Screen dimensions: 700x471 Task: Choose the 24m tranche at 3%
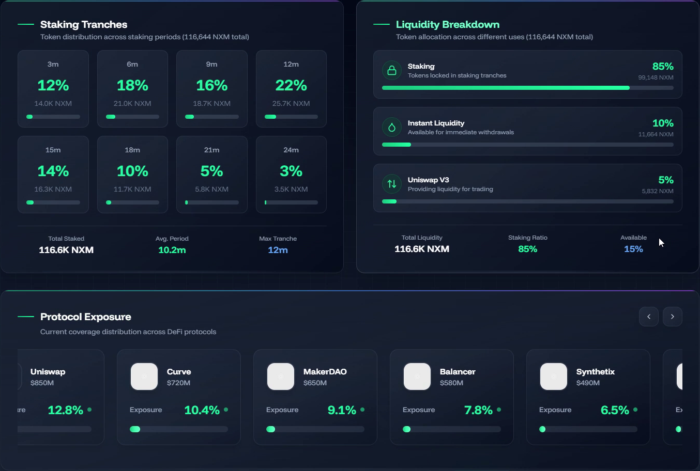point(291,175)
